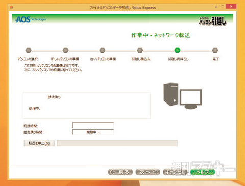Select the パソコンの選択 step hexagon
This screenshot has width=245, height=186.
(x=28, y=50)
